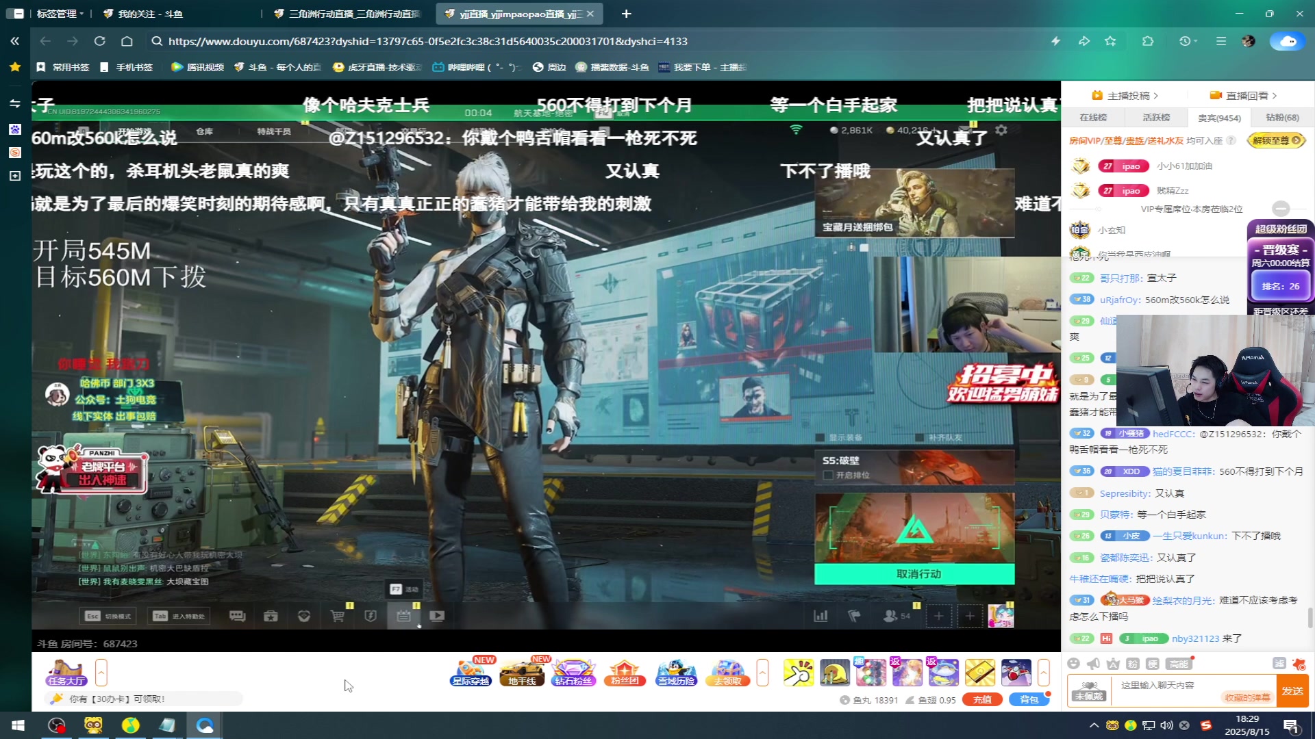Open 收藏的弹幕 saved danmaku

coord(1247,697)
